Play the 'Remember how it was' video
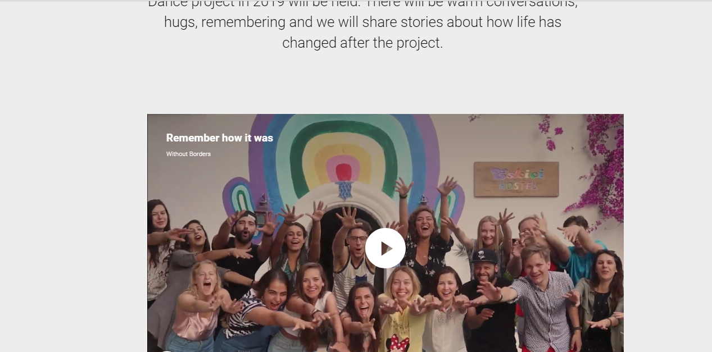 (385, 248)
